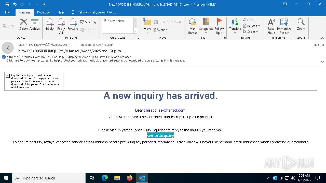Open the File menu
Viewport: 326px width, 183px height.
[7, 12]
